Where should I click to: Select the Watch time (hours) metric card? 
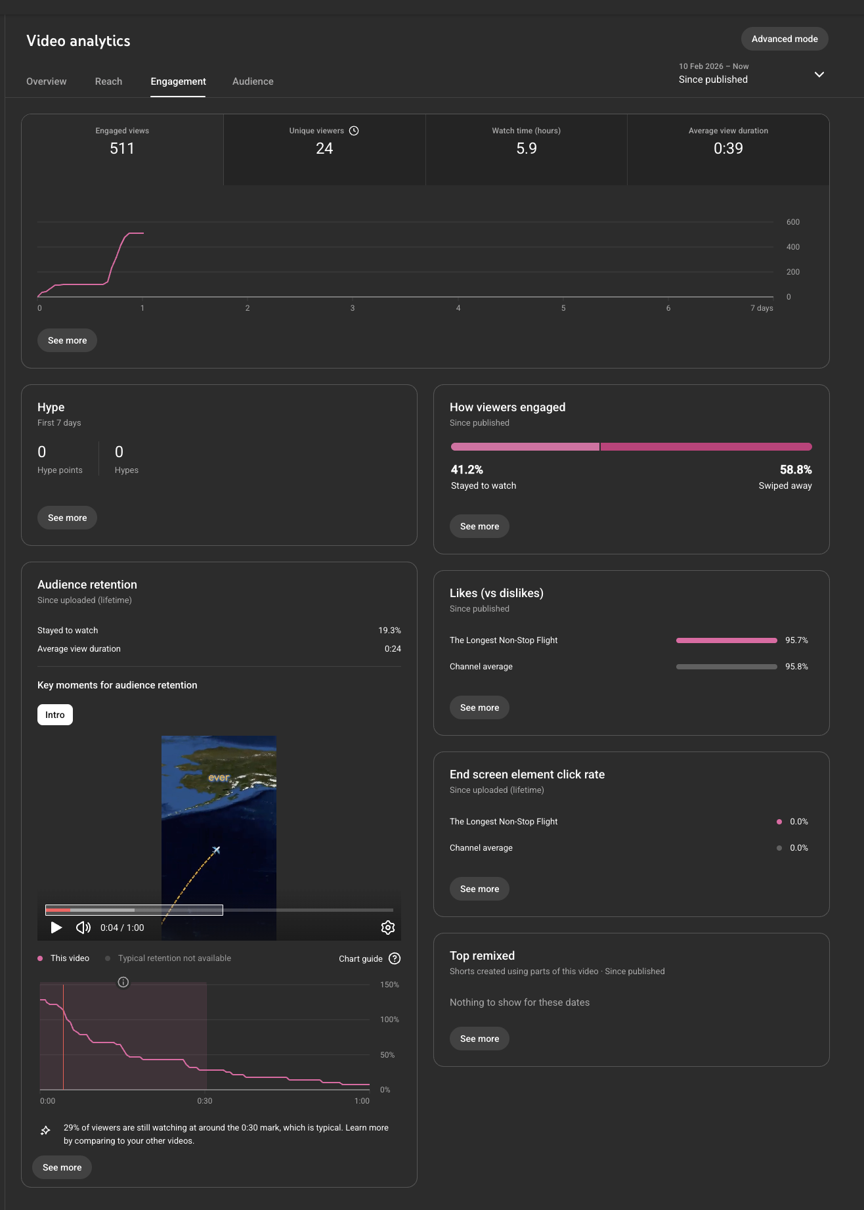pyautogui.click(x=527, y=150)
